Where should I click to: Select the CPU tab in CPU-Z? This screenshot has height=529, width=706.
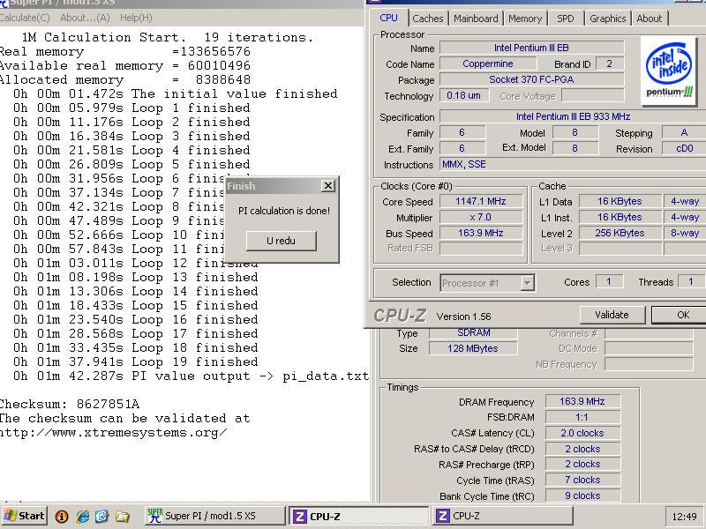click(x=388, y=18)
